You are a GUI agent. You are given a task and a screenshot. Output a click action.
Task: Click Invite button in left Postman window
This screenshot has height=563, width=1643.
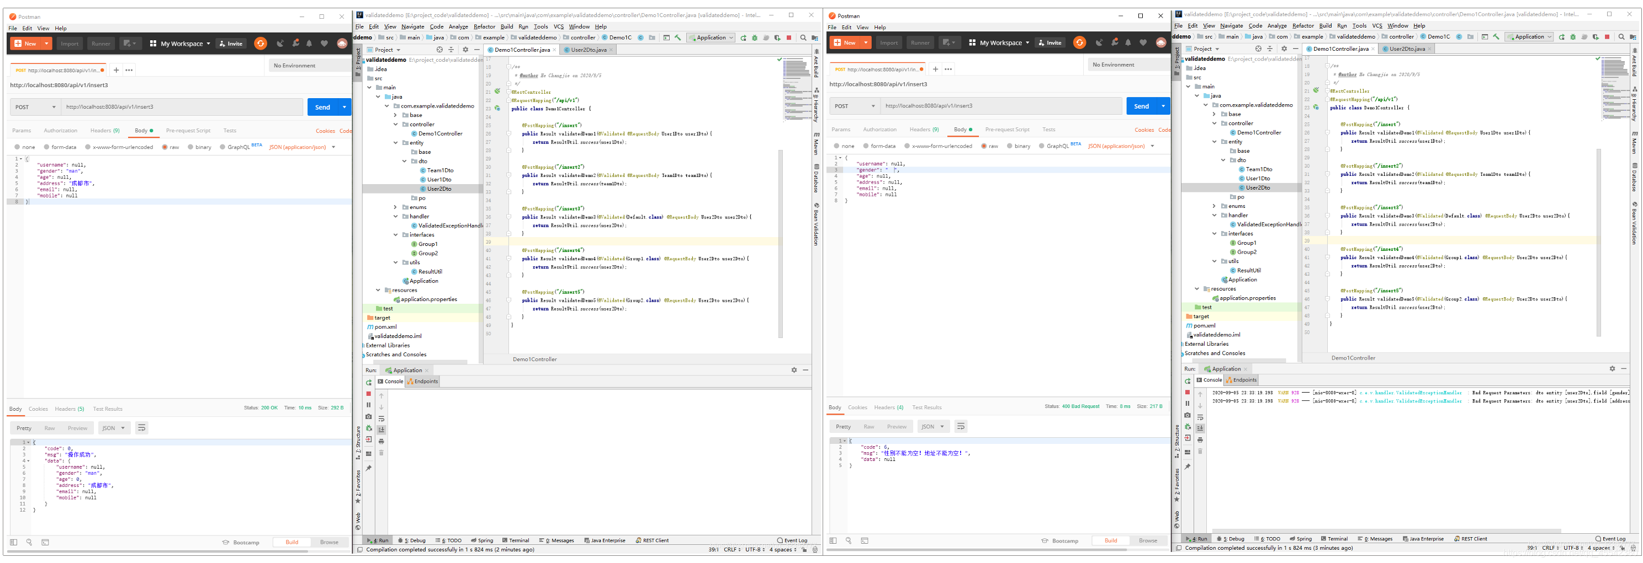coord(231,44)
